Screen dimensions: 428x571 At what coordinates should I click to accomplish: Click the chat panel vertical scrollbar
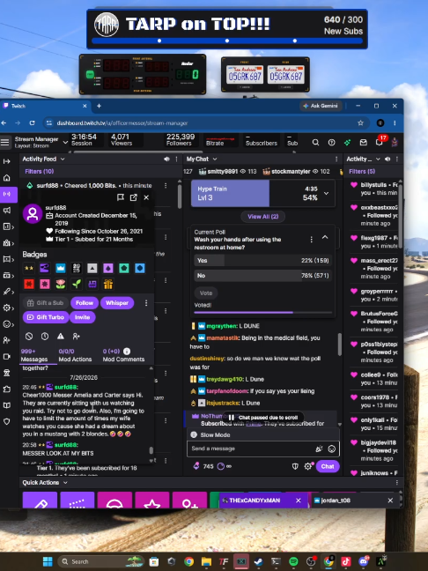(340, 345)
